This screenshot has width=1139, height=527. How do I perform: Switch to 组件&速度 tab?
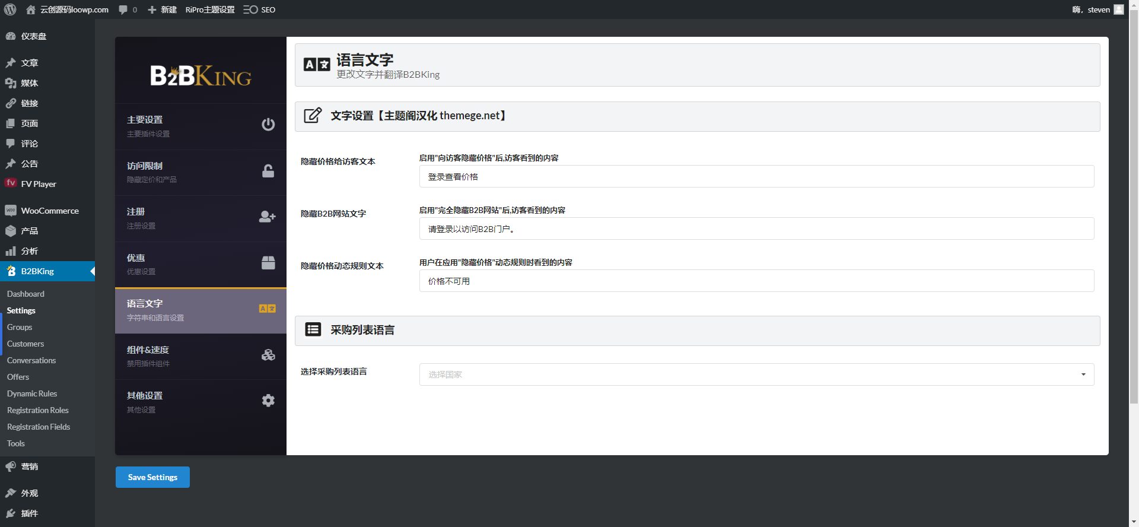[201, 357]
